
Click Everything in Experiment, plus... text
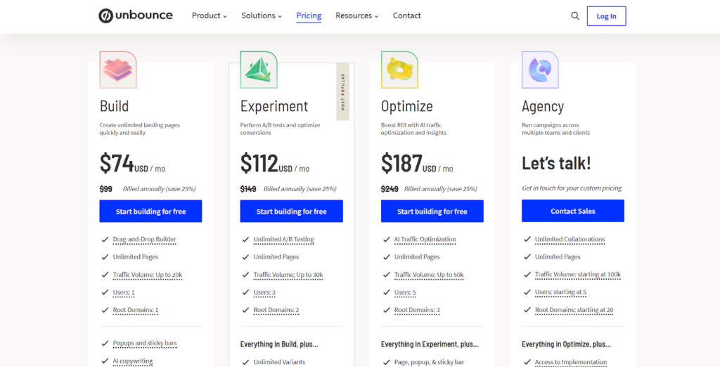coord(430,344)
